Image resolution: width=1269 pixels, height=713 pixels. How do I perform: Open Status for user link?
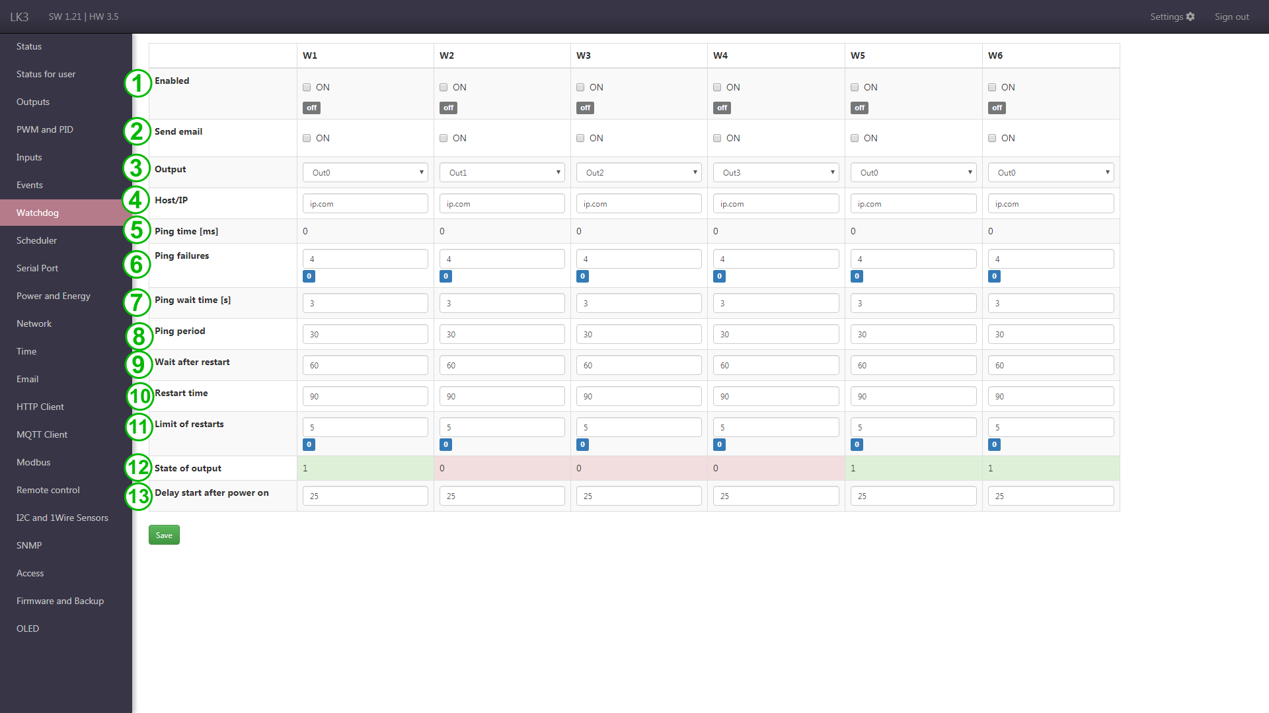(x=46, y=74)
